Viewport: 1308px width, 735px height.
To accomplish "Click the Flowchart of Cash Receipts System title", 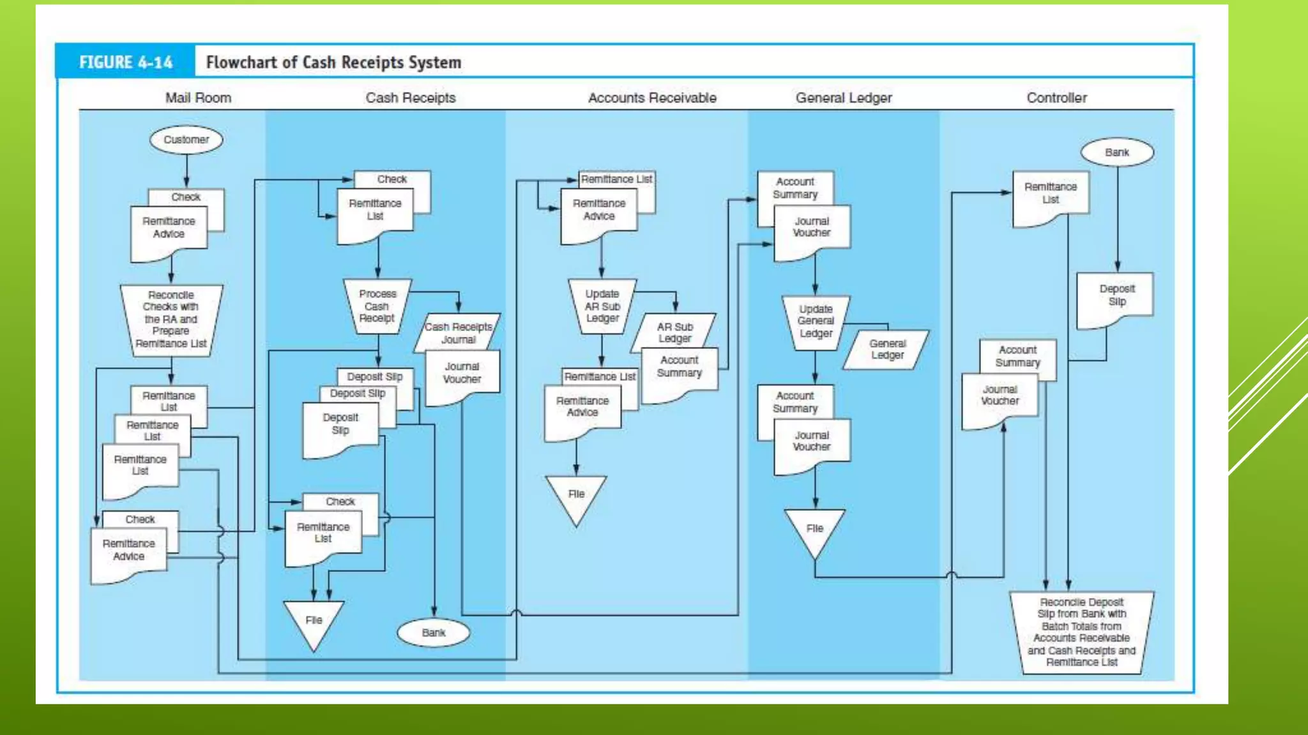I will pyautogui.click(x=333, y=62).
